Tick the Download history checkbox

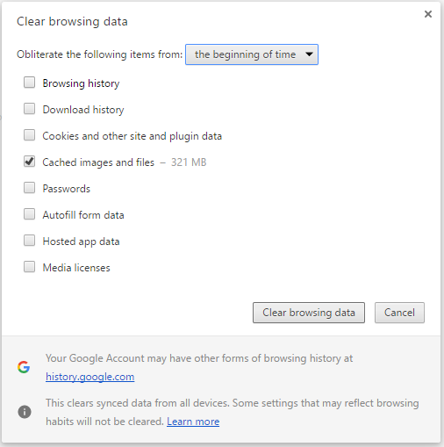click(x=29, y=109)
